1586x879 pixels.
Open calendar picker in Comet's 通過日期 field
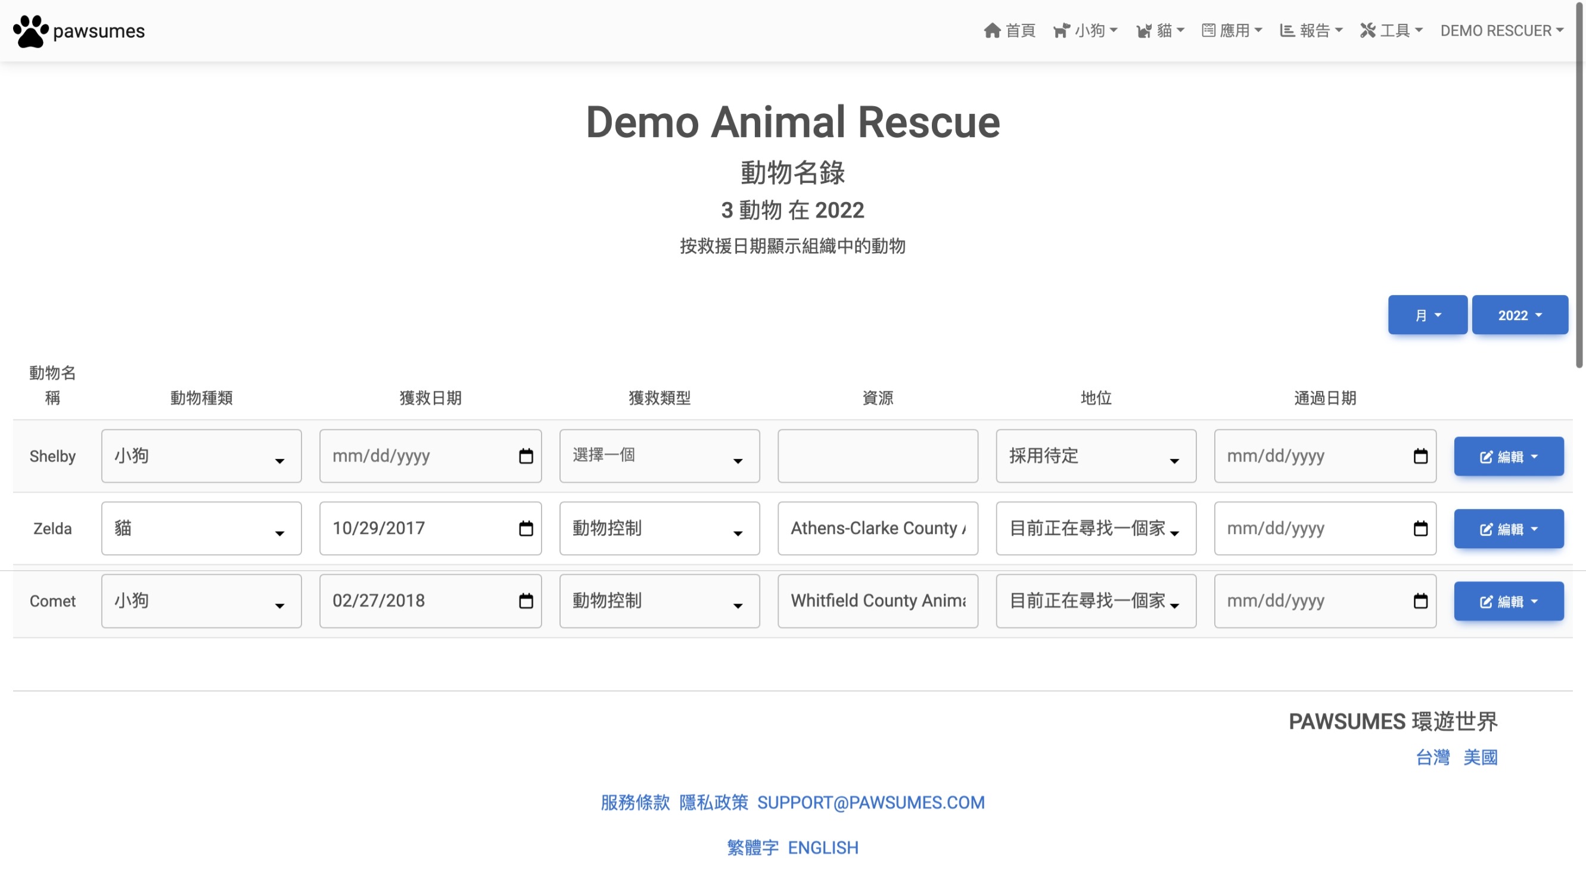tap(1420, 601)
